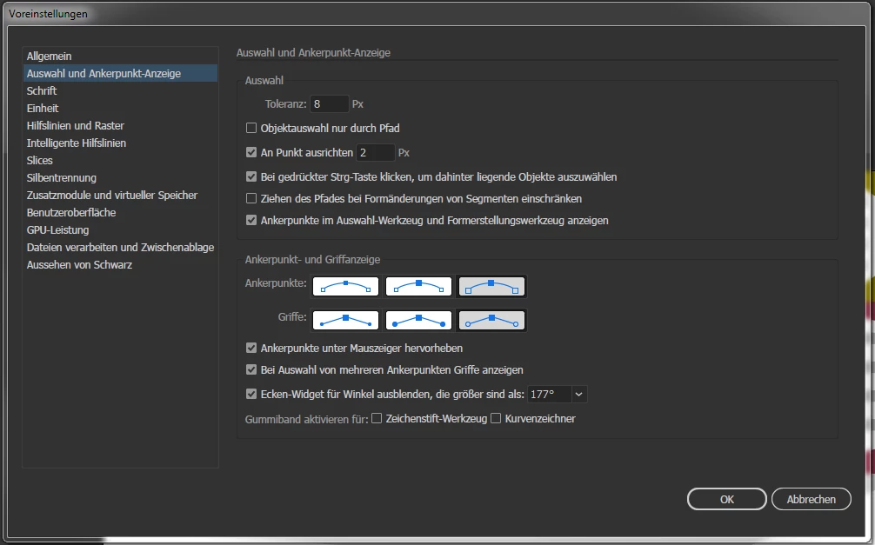Toggle Ankerpunkte unter Mauszeiger hervorheben
Screen dimensions: 875x545
pos(251,348)
